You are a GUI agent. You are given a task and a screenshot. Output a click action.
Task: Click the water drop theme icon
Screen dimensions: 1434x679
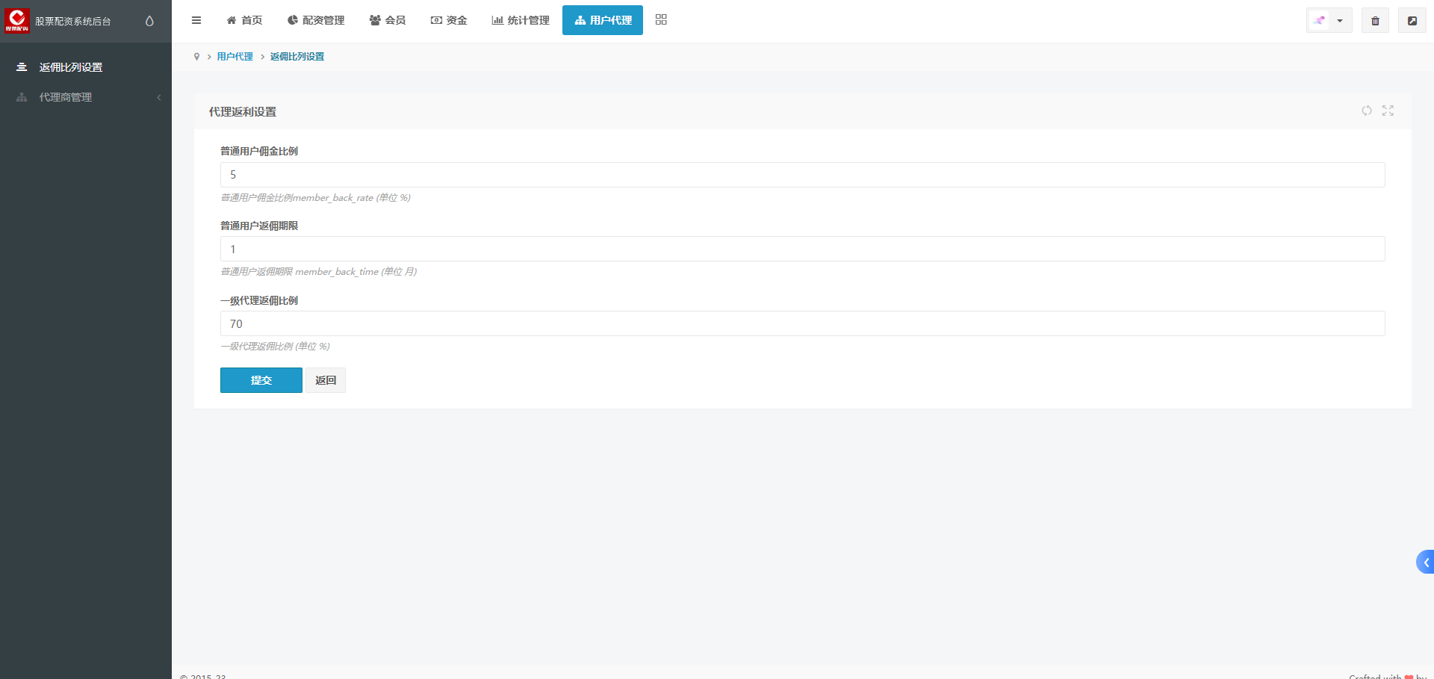pos(149,21)
